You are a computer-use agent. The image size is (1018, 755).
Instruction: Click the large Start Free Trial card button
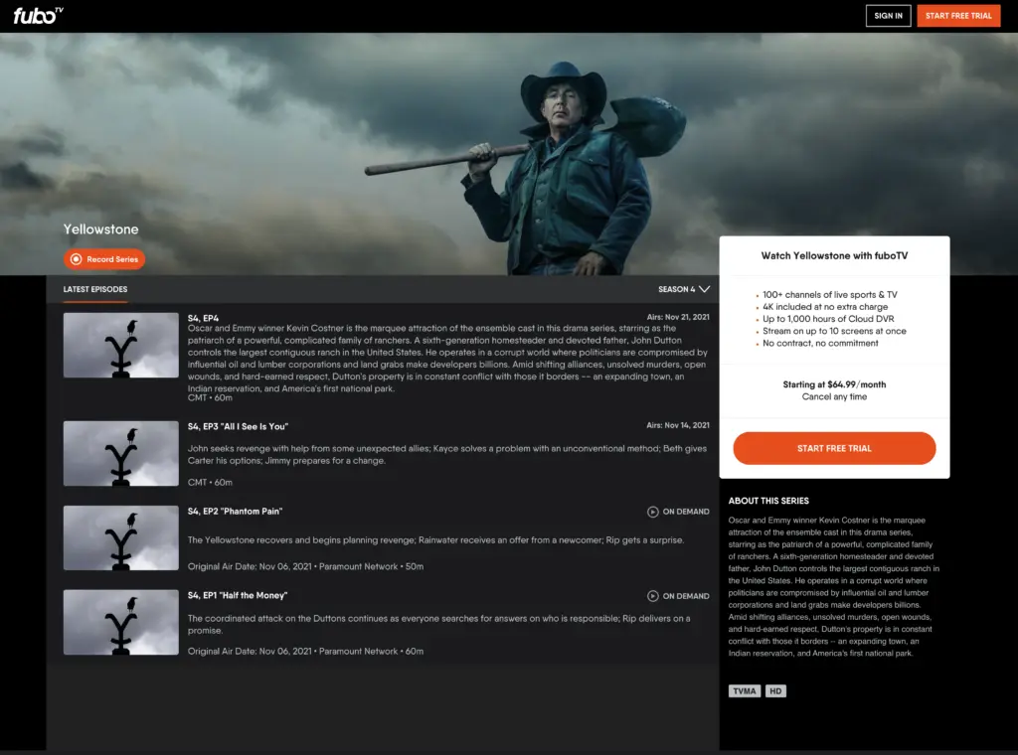click(834, 448)
